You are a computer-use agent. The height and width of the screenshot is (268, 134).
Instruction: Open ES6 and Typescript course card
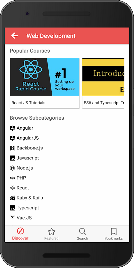point(103,83)
